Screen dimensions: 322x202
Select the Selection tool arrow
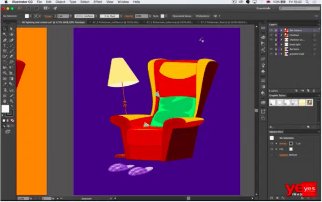(5, 29)
